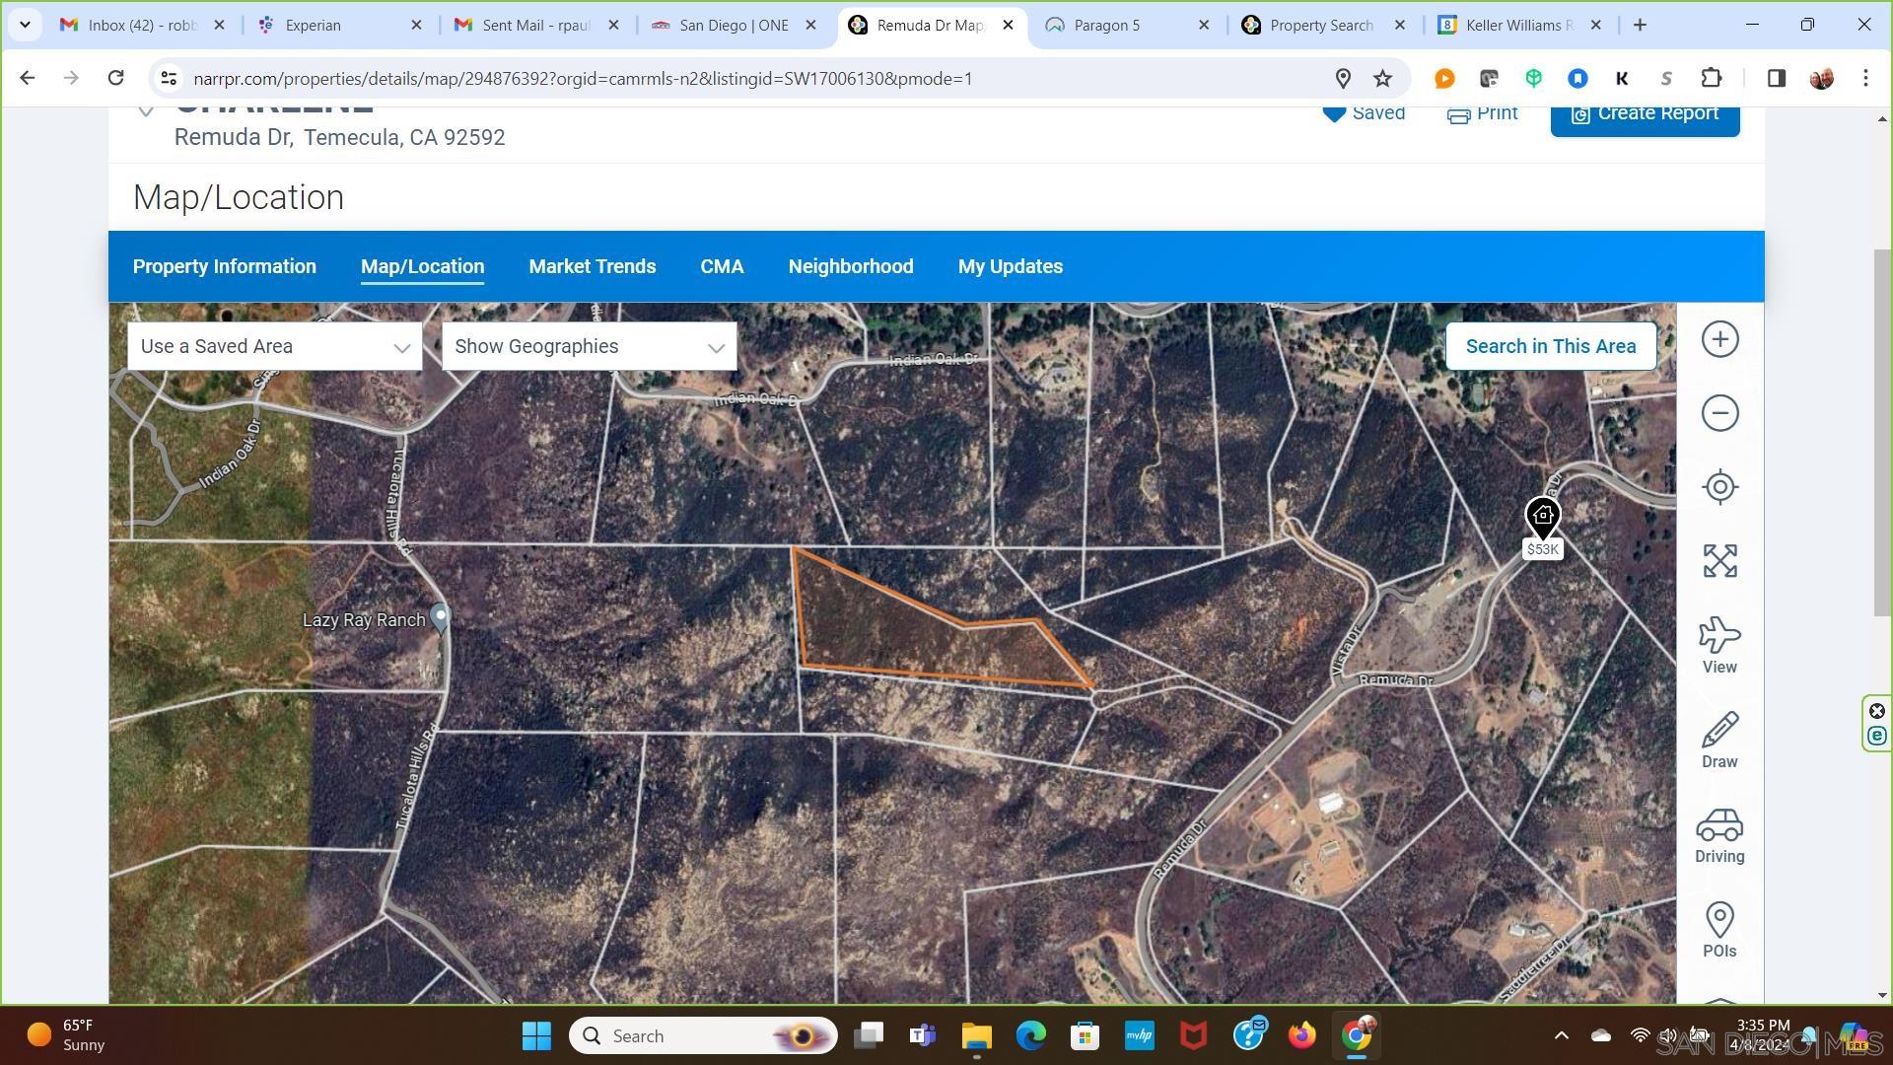The width and height of the screenshot is (1893, 1065).
Task: Expand map to fullscreen using arrows icon
Action: 1719,561
